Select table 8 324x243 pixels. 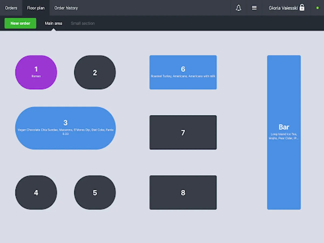click(x=183, y=193)
